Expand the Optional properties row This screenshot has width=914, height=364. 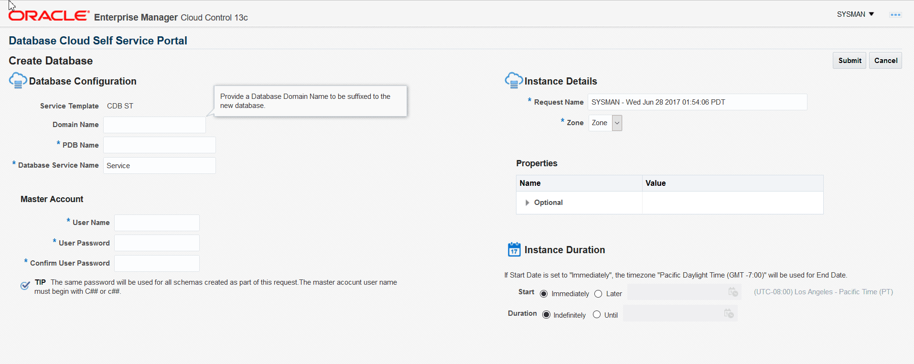click(x=527, y=203)
